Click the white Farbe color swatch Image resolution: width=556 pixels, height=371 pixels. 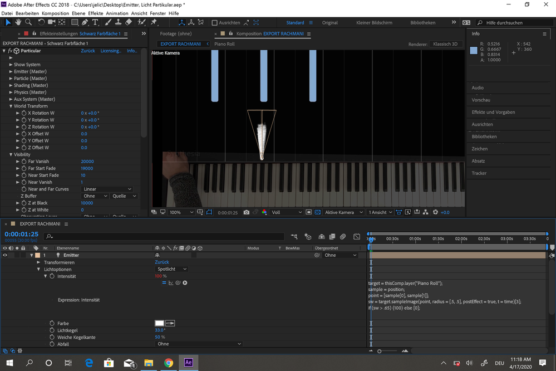159,323
